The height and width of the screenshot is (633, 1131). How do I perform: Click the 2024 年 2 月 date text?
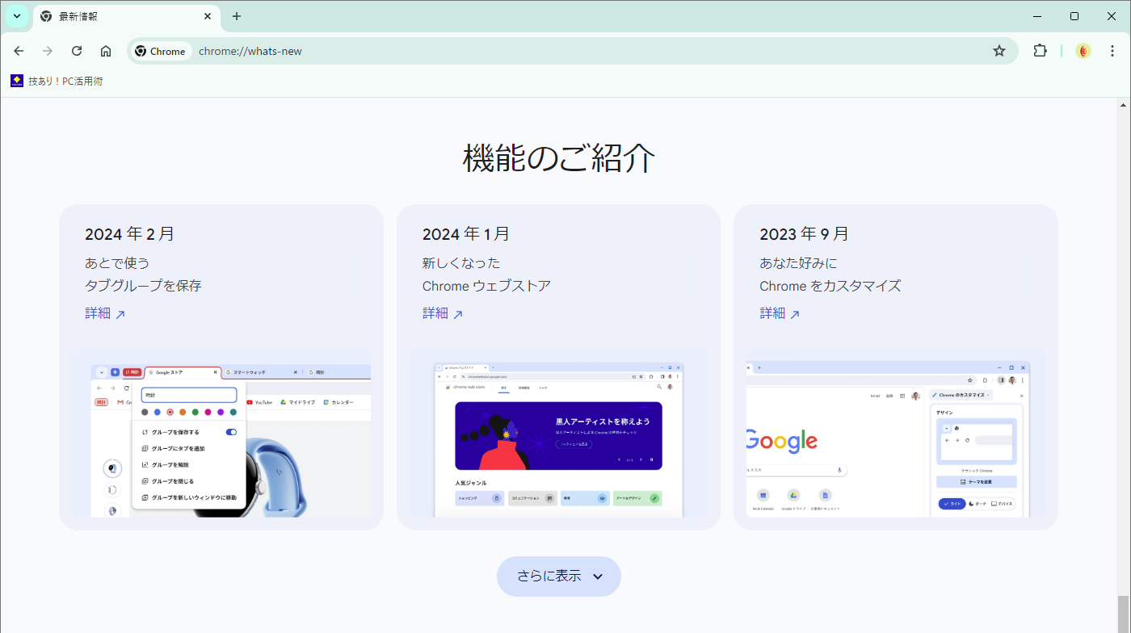(129, 234)
